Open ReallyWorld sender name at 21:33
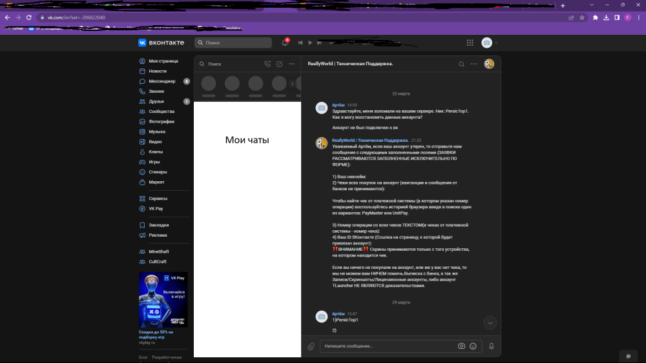This screenshot has height=363, width=646. (370, 141)
